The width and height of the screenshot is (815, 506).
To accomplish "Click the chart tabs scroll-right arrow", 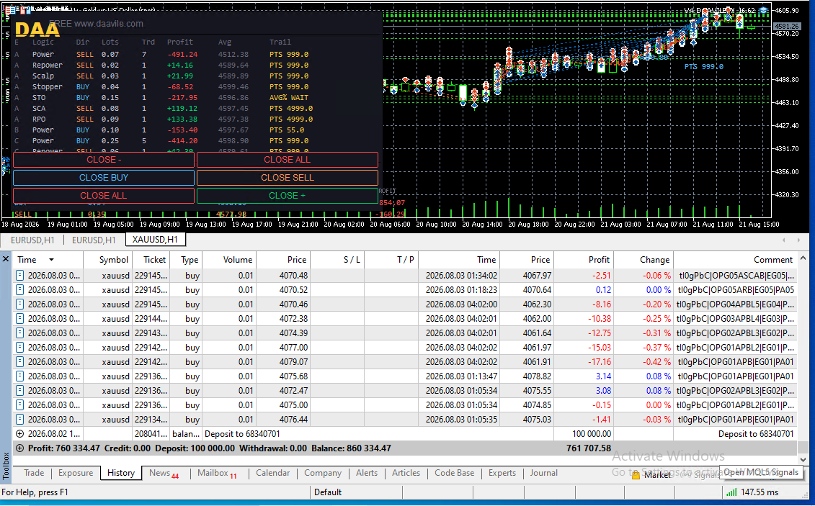I will coord(799,240).
